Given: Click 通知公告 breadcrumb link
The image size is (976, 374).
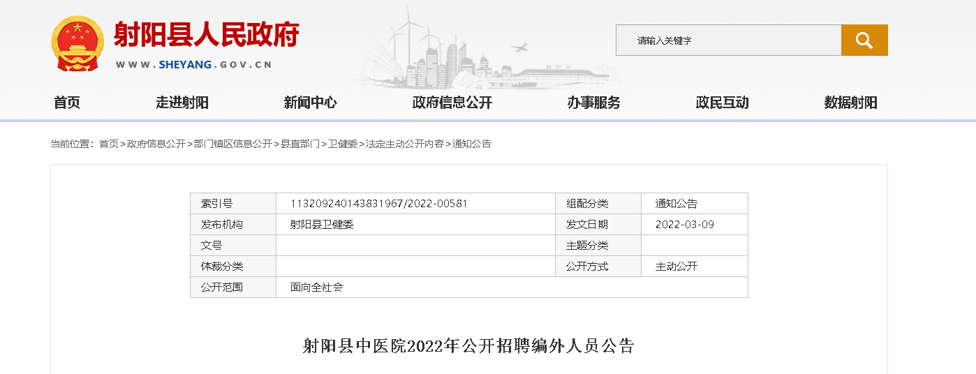Looking at the screenshot, I should 472,144.
